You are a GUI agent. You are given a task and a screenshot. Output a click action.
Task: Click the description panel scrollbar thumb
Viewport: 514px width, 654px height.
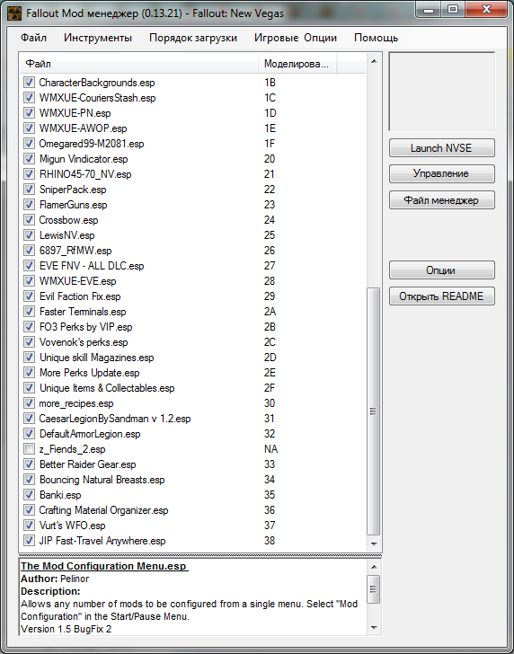point(374,589)
